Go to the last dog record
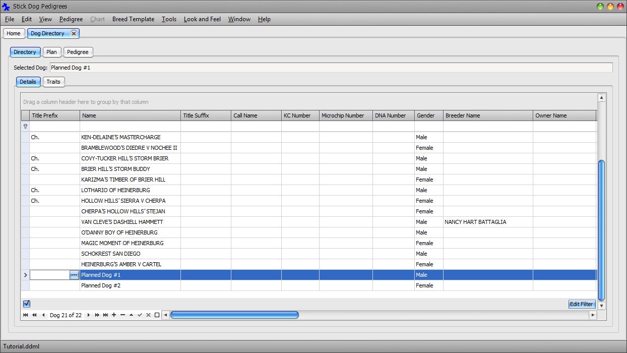The height and width of the screenshot is (353, 627). click(105, 315)
